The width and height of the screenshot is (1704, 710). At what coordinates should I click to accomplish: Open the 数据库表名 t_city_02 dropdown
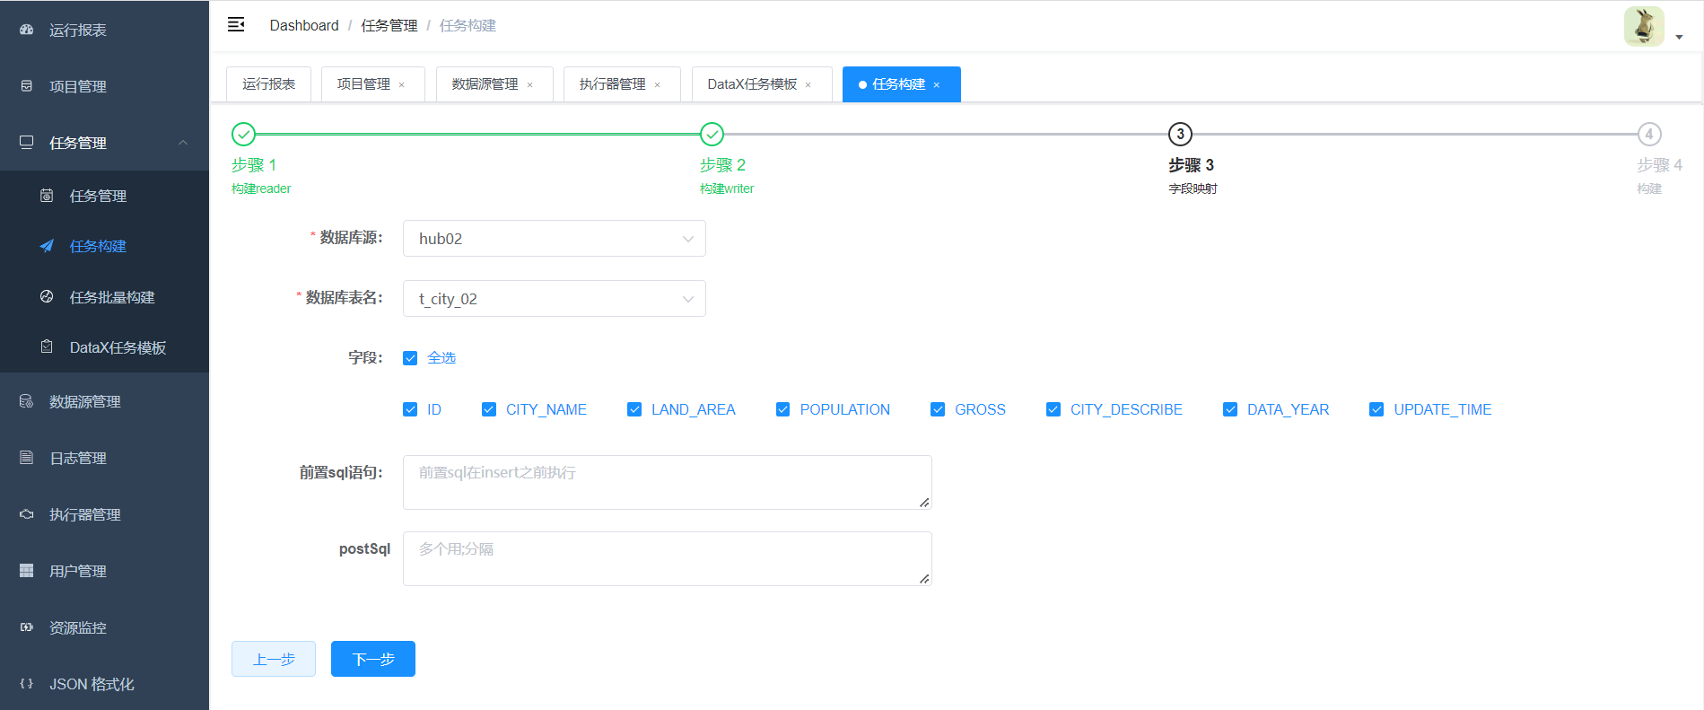555,299
